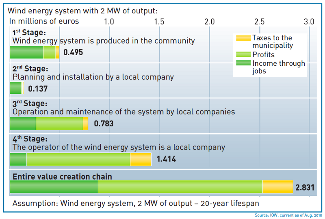325x219 pixels.
Task: Click the 4th Stage light green profits segment
Action: click(78, 159)
